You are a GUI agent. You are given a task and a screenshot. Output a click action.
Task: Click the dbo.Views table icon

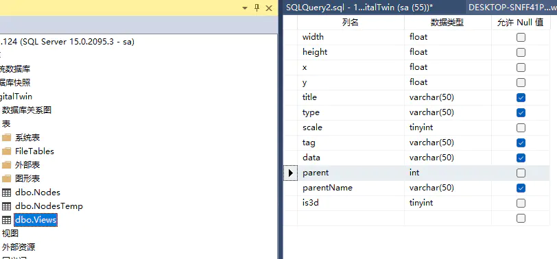click(6, 220)
